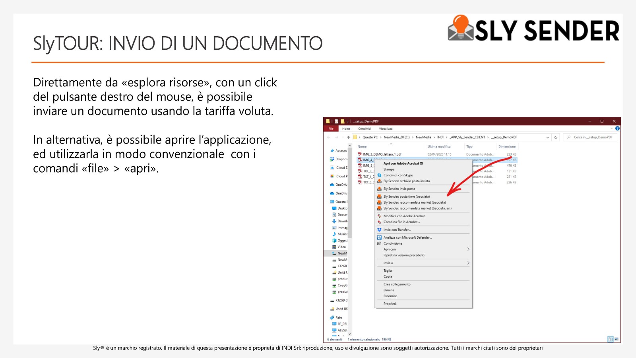Click the back arrow in Explorer navigation
Screen dimensions: 636x358
click(x=329, y=137)
